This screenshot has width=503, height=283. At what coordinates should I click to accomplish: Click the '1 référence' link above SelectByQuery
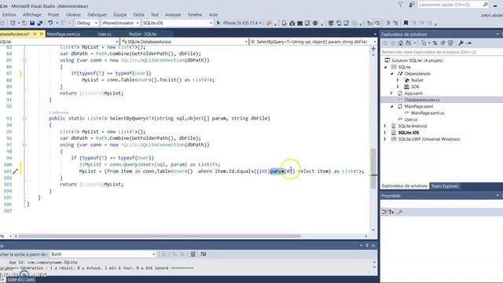pyautogui.click(x=59, y=112)
